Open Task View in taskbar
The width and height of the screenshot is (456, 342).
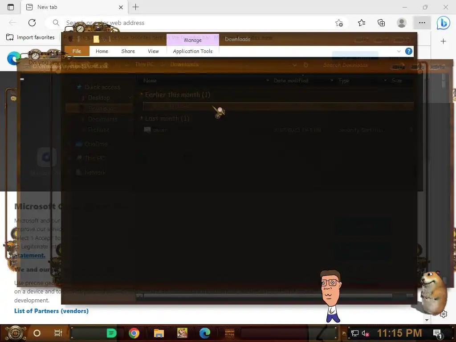(x=58, y=333)
